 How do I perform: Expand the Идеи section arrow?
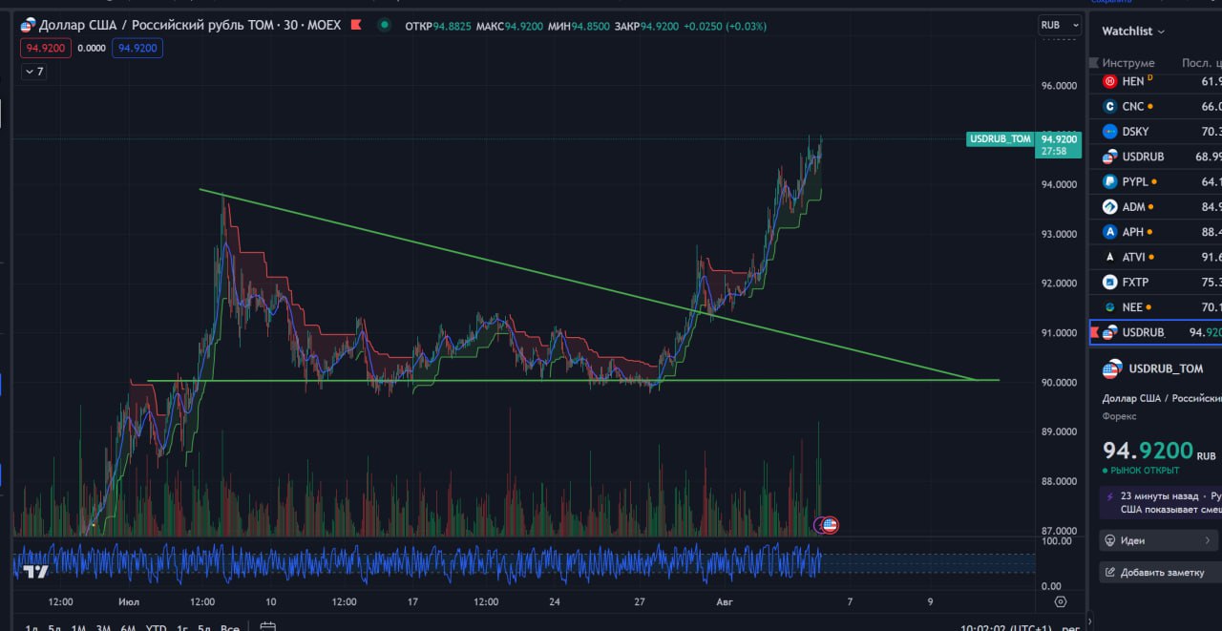pos(1208,540)
